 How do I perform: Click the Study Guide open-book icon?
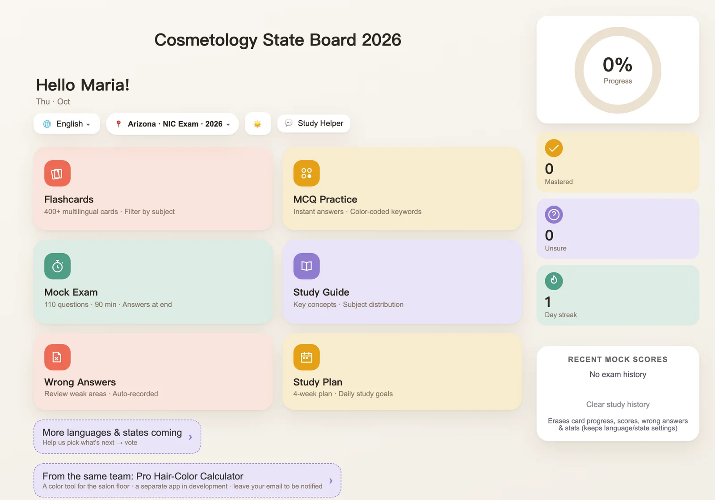[x=307, y=266]
